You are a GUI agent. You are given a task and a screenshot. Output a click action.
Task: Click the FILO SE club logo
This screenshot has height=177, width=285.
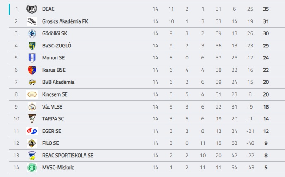(32, 143)
